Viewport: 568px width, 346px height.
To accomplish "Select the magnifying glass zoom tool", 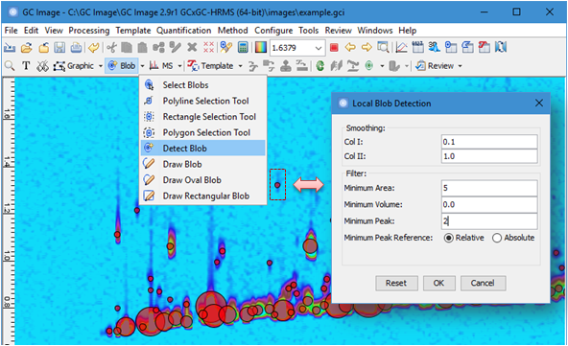I will [x=10, y=66].
